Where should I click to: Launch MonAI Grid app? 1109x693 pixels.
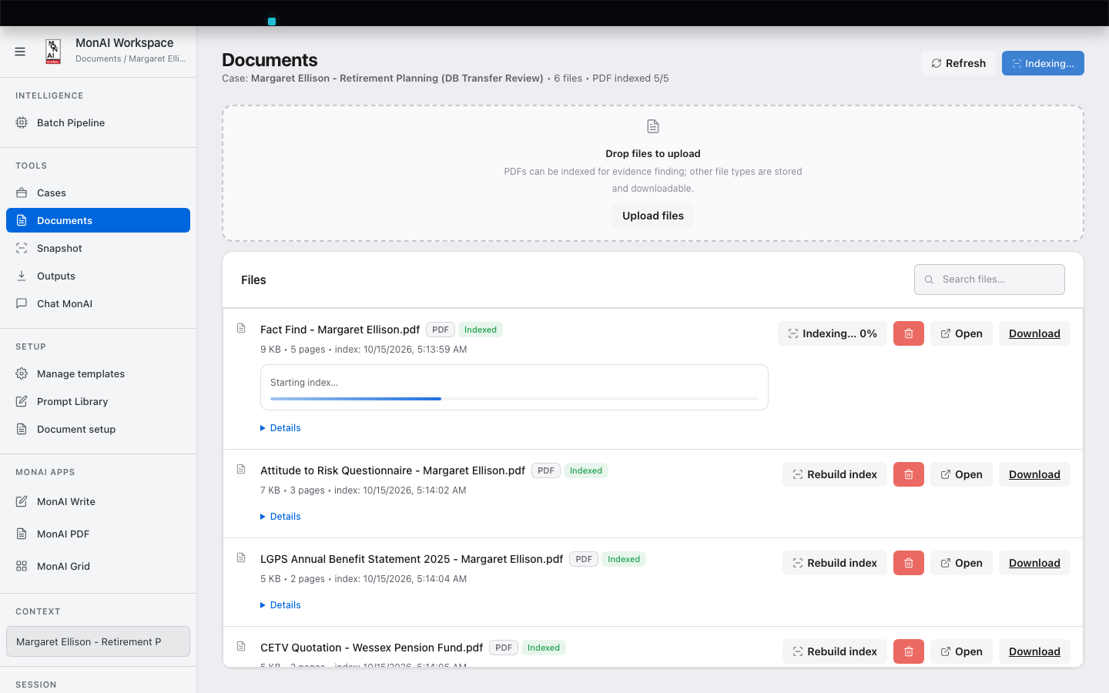click(x=98, y=566)
